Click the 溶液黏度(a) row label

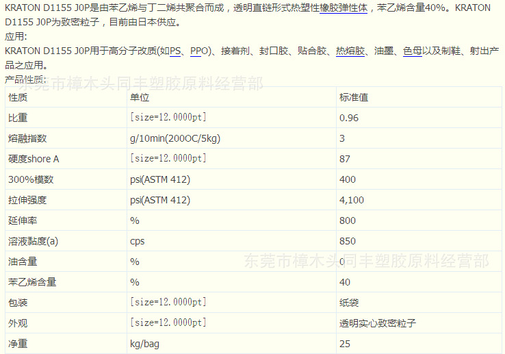[33, 241]
